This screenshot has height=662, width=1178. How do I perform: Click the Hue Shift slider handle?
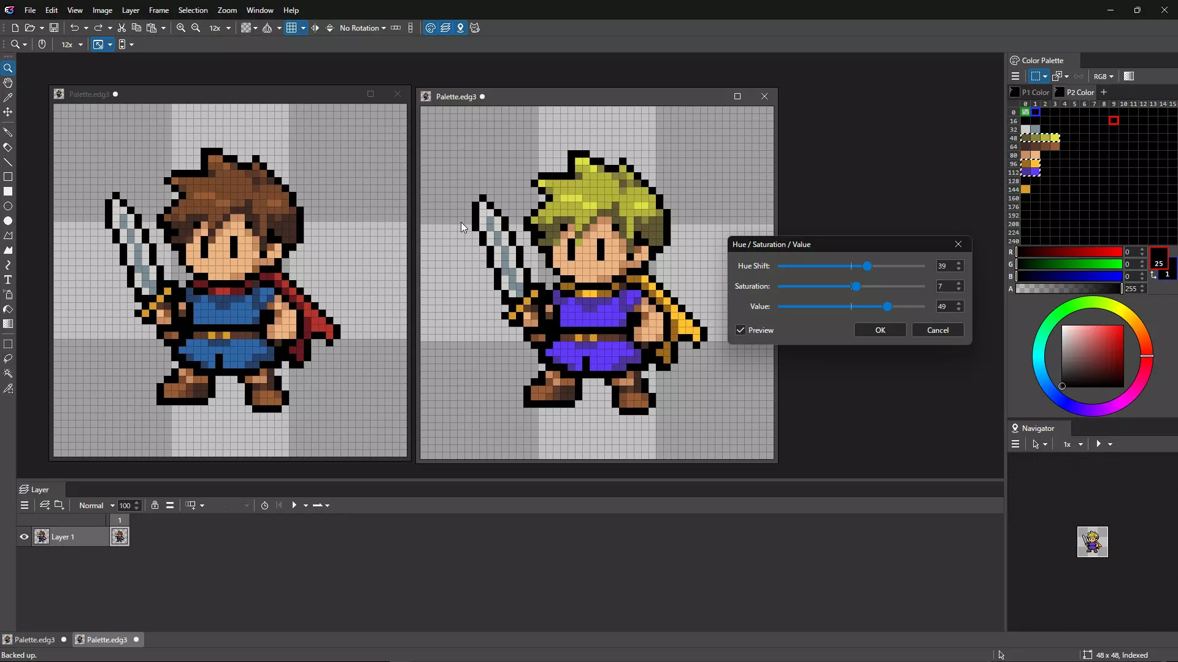(x=867, y=267)
